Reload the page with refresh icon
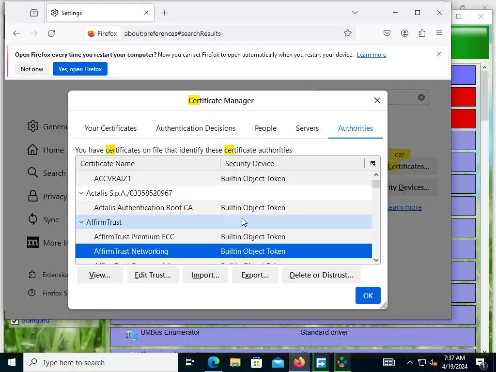This screenshot has height=372, width=496. click(x=51, y=33)
